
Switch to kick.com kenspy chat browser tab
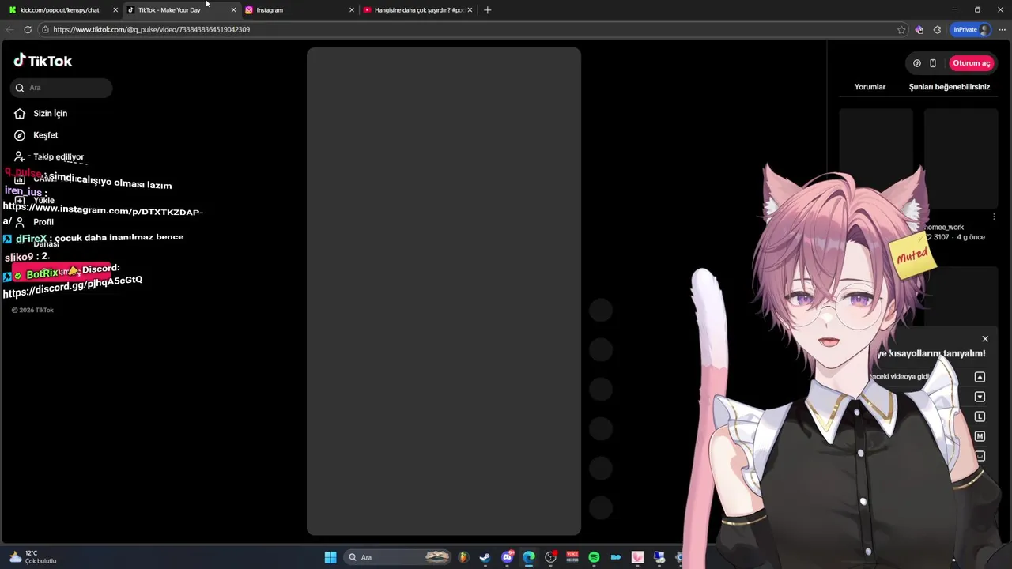[x=62, y=10]
